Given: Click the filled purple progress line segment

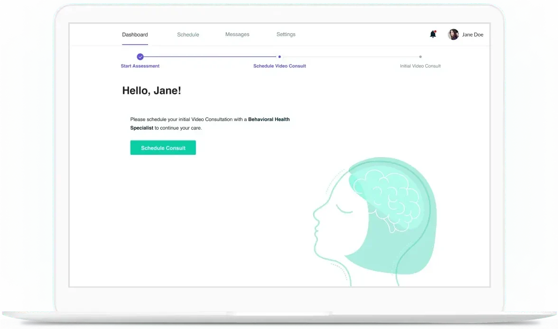Looking at the screenshot, I should pos(209,56).
